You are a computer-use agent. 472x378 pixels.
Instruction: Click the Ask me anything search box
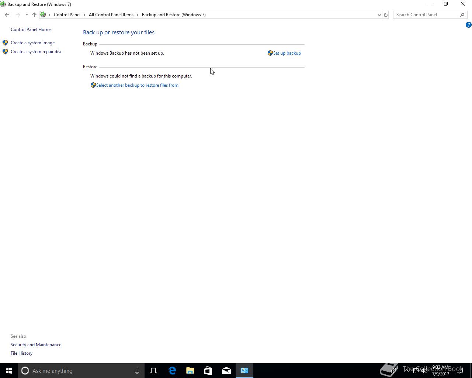tap(81, 371)
